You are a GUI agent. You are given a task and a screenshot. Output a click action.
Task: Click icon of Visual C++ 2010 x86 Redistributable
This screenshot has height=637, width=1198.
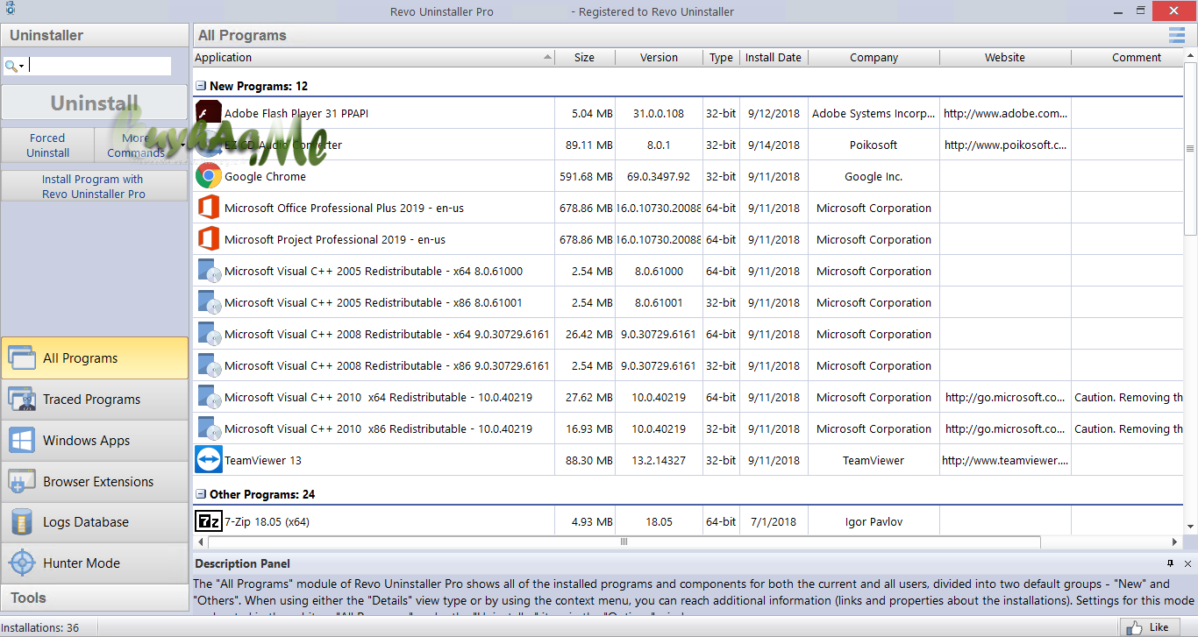pos(209,428)
